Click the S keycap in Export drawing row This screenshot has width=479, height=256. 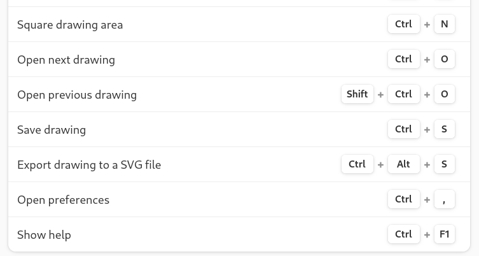click(445, 164)
